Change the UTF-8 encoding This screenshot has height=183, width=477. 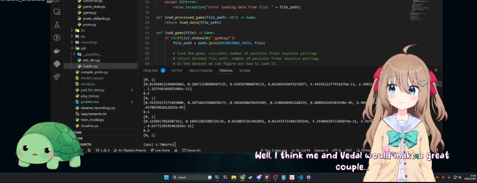(337, 150)
